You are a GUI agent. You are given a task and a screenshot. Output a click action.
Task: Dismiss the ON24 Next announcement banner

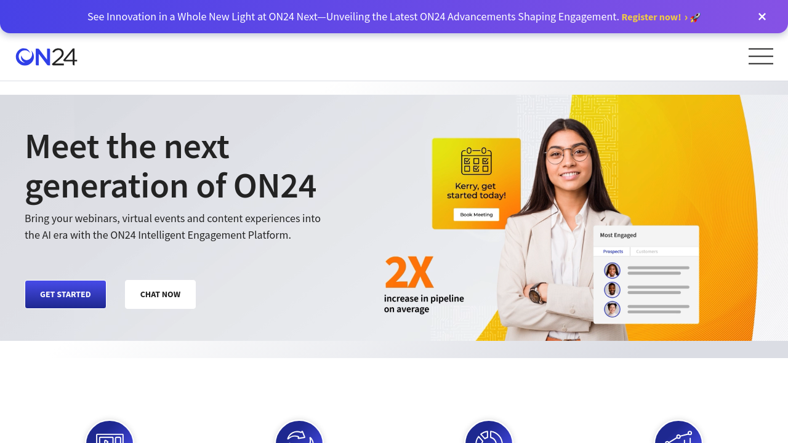pyautogui.click(x=762, y=17)
